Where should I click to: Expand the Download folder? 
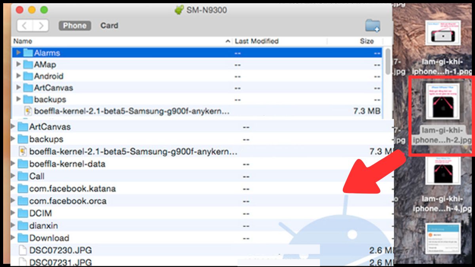click(x=13, y=238)
